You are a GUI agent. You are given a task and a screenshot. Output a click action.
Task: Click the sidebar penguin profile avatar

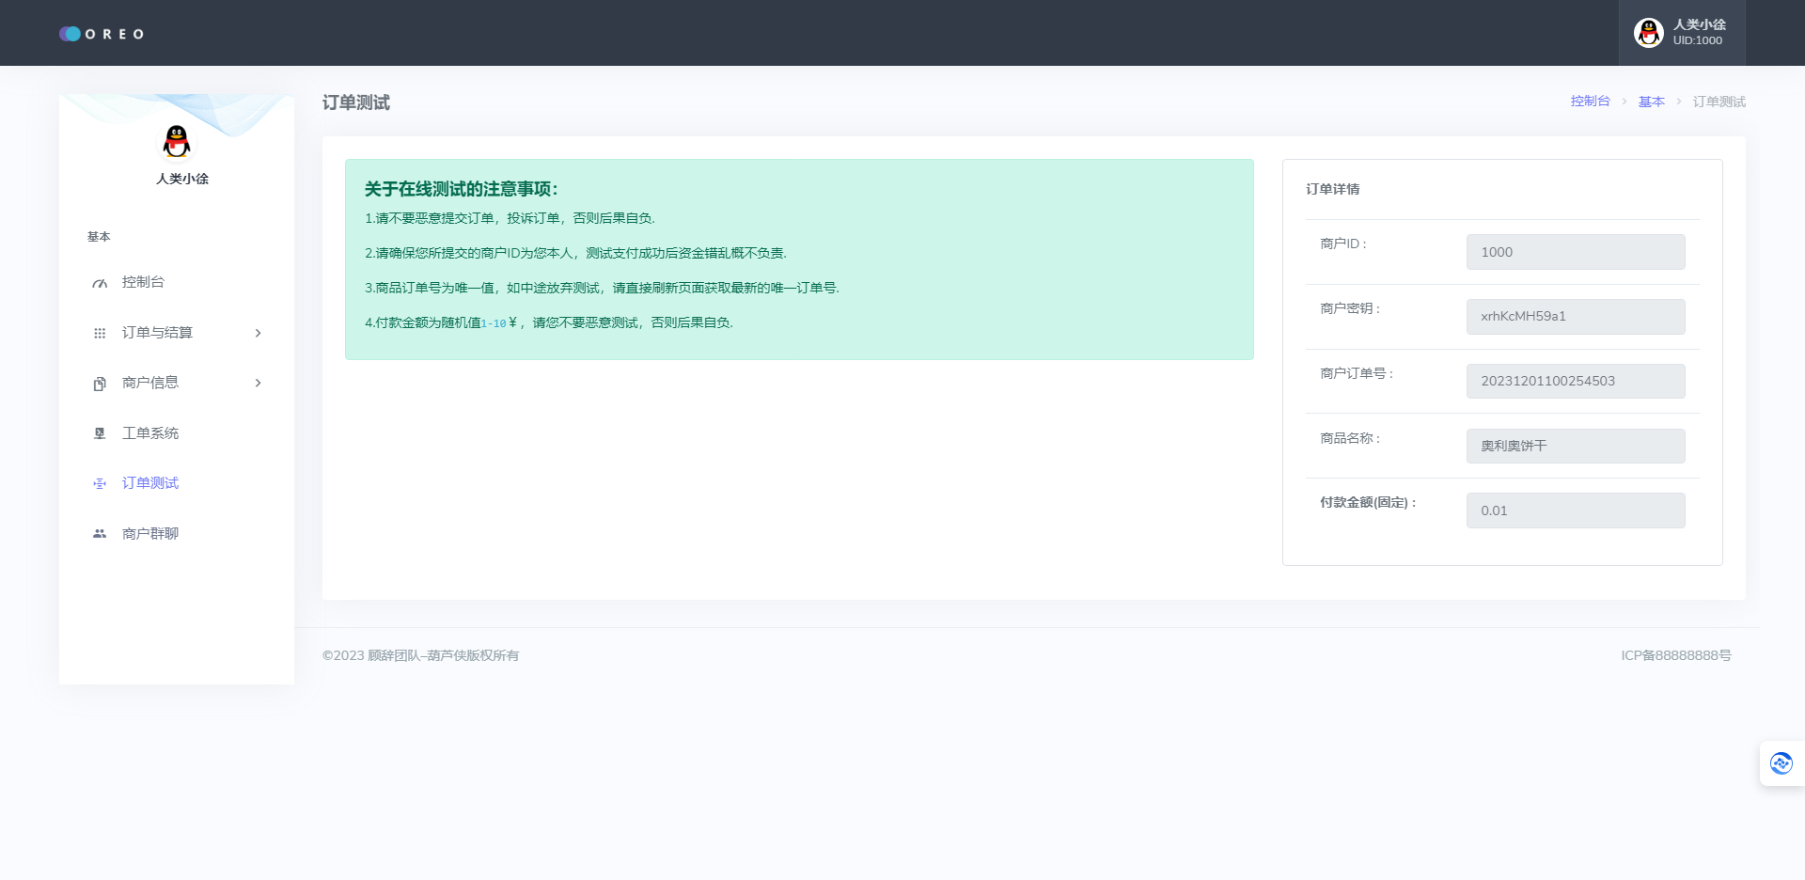(x=177, y=142)
